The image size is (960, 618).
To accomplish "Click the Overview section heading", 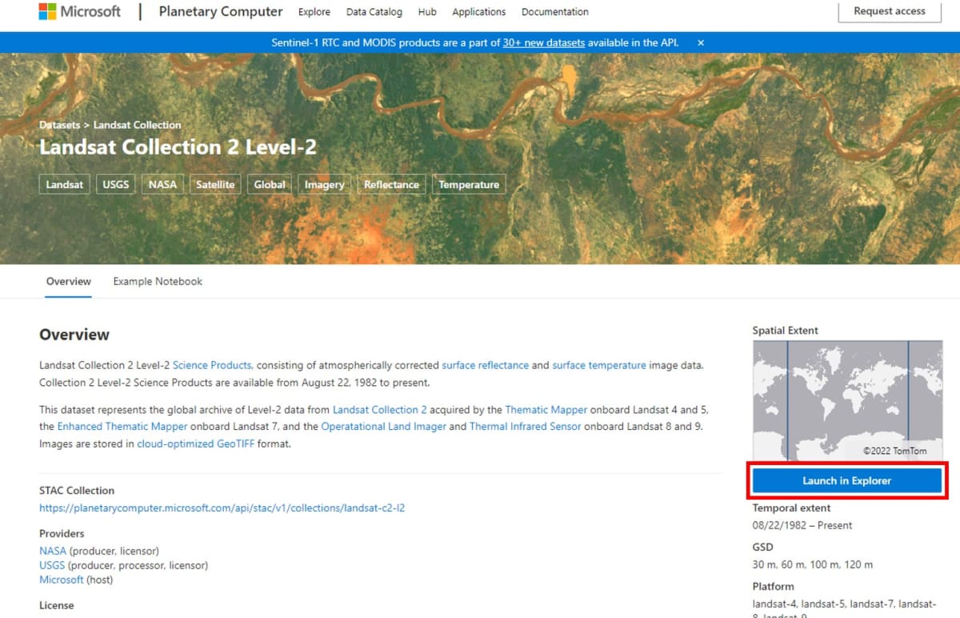I will pyautogui.click(x=74, y=335).
